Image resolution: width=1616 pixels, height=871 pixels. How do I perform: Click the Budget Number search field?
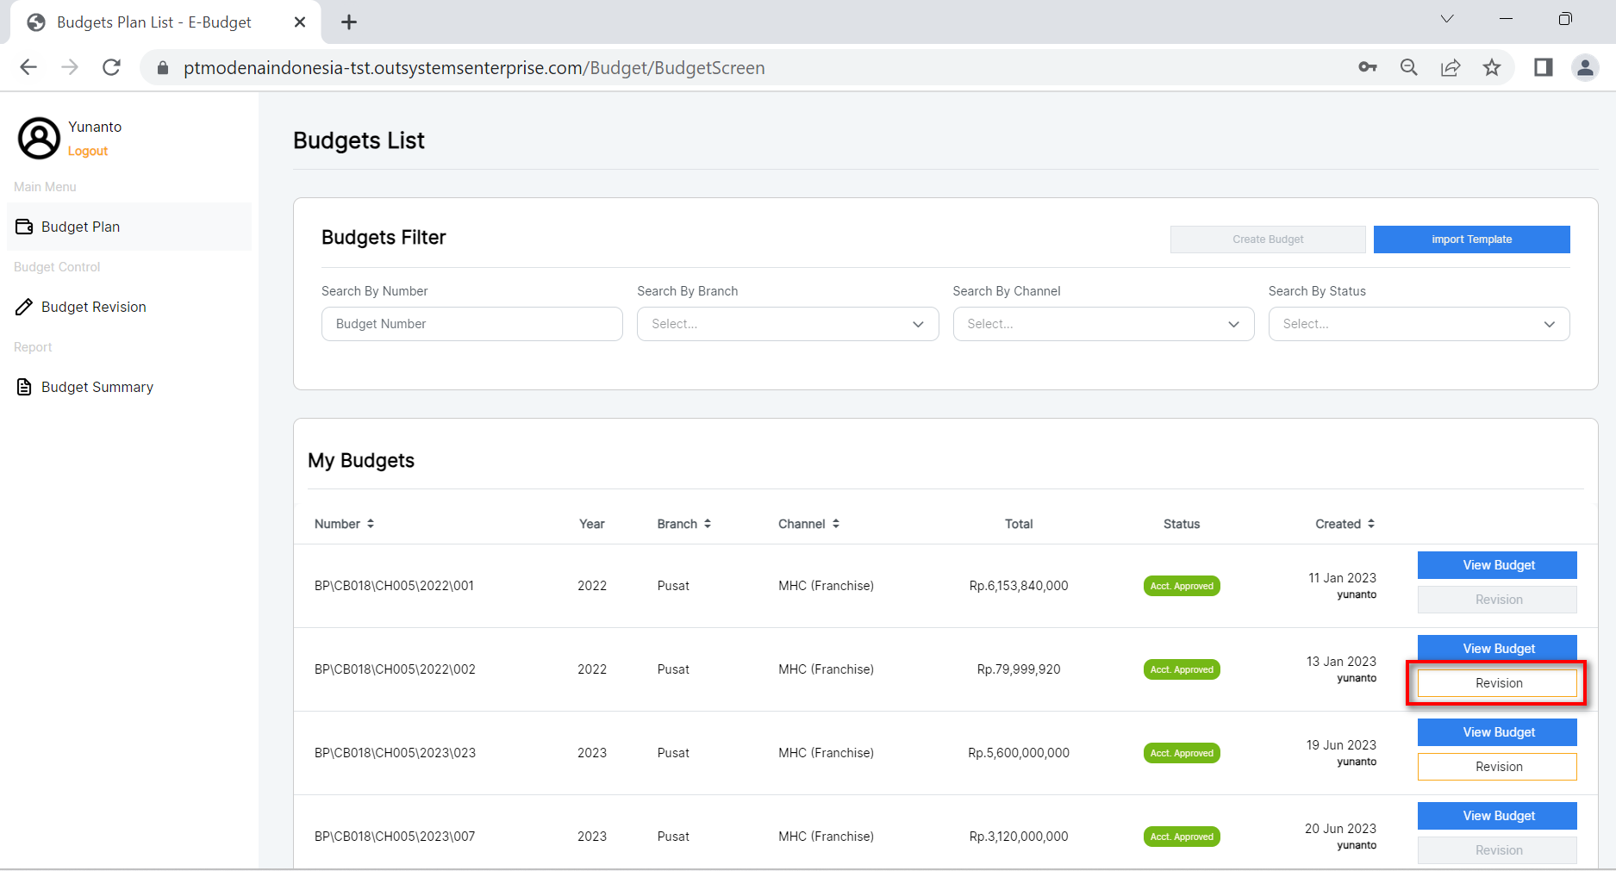pos(471,324)
